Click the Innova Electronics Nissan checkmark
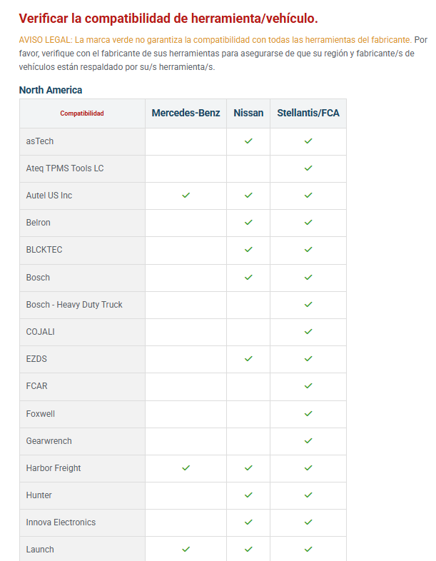Screen dimensions: 436x561 pyautogui.click(x=248, y=522)
